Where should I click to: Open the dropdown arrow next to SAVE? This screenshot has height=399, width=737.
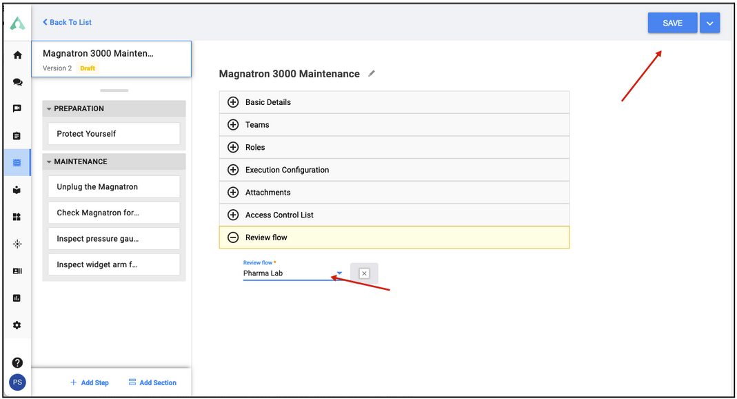[x=709, y=23]
